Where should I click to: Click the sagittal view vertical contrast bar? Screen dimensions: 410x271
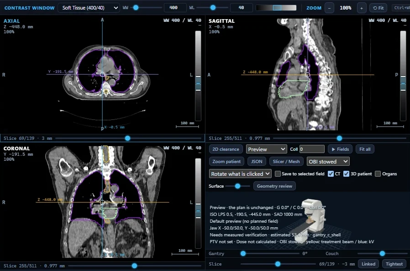click(403, 76)
